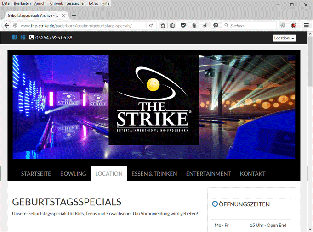Open the browser home page icon

coord(194,26)
